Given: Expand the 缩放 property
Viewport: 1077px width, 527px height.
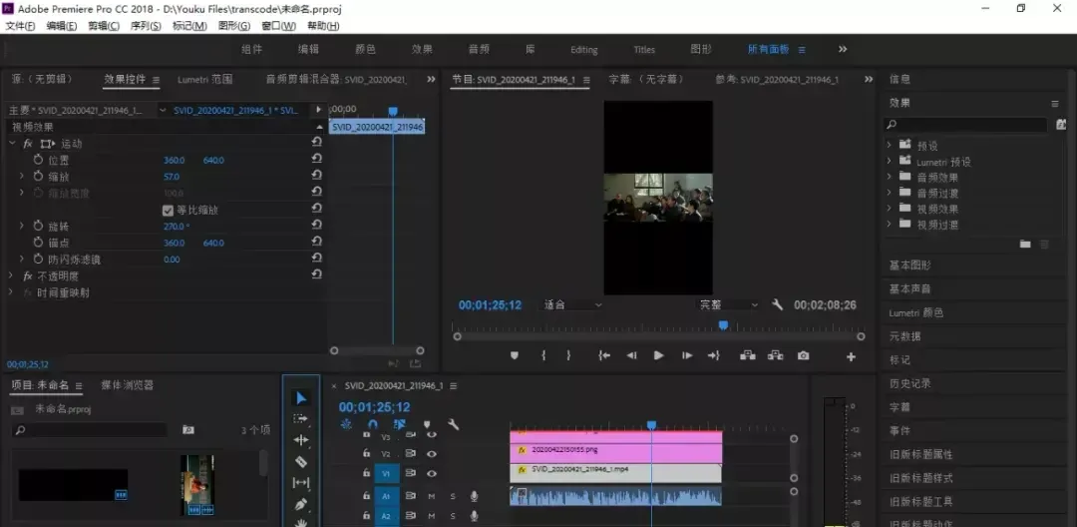Looking at the screenshot, I should [x=21, y=177].
